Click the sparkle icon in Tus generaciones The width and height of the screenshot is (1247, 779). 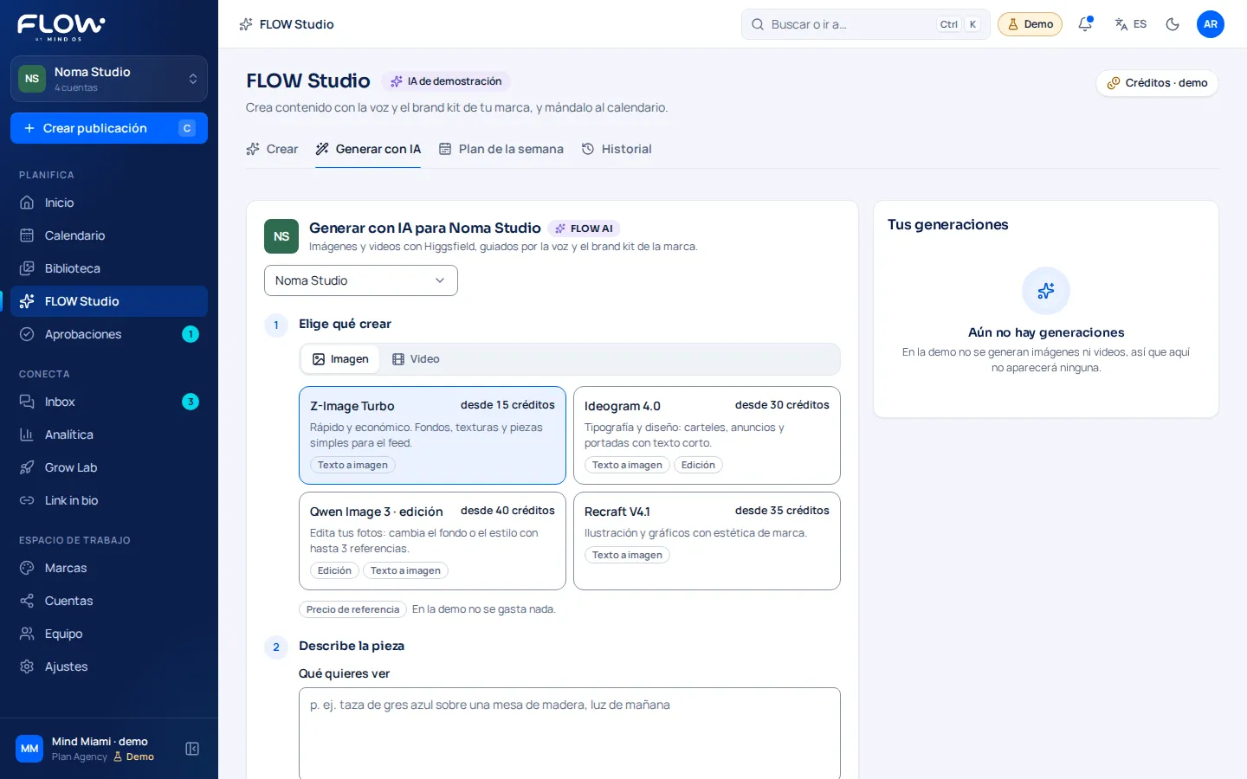point(1046,291)
